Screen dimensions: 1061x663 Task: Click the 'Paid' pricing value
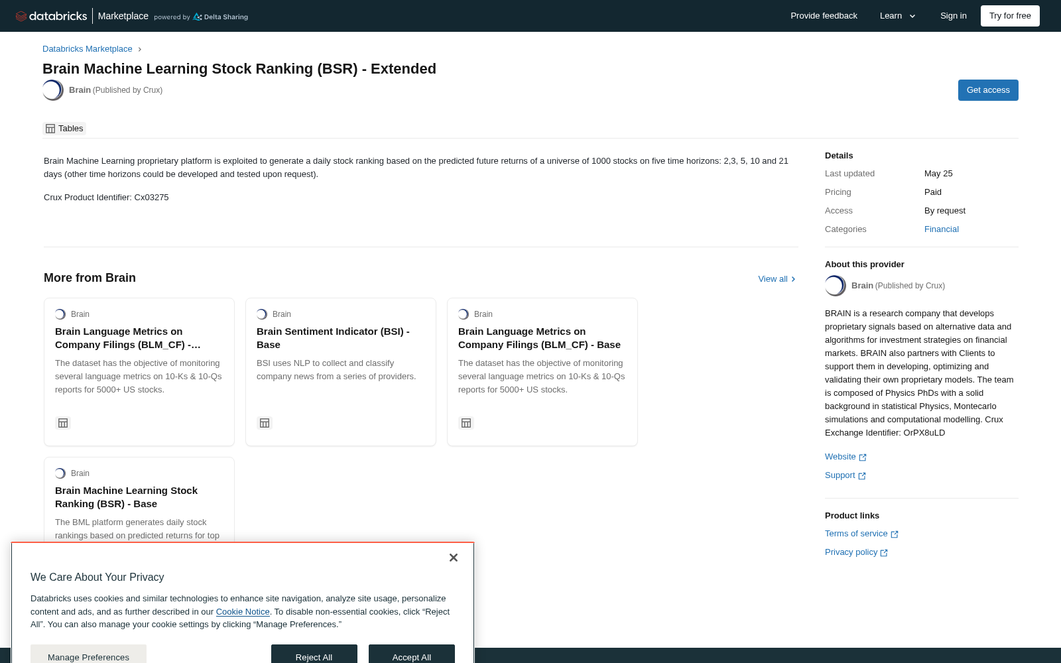(933, 192)
